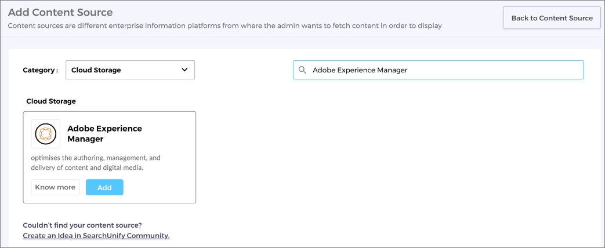Screen dimensions: 605x248
Task: Click the 'Category :' label
Action: (x=40, y=70)
